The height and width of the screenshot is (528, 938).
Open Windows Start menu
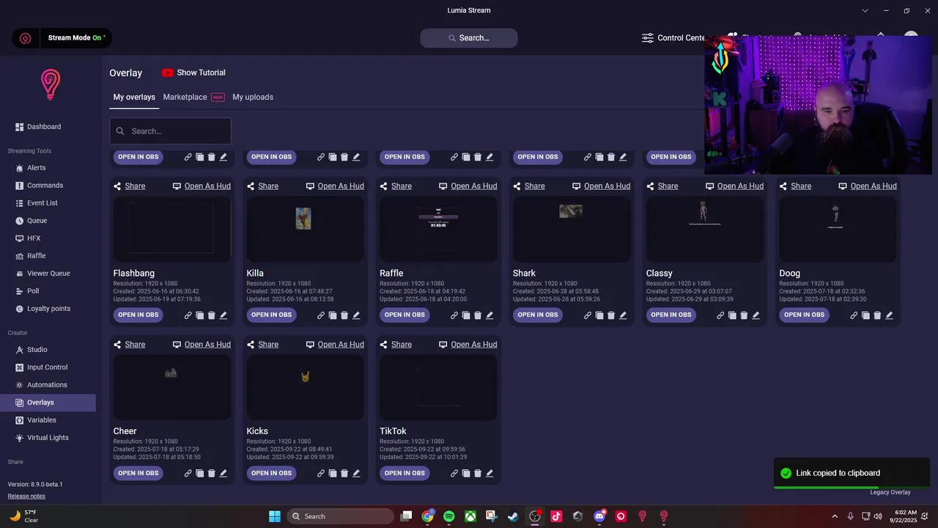(275, 516)
